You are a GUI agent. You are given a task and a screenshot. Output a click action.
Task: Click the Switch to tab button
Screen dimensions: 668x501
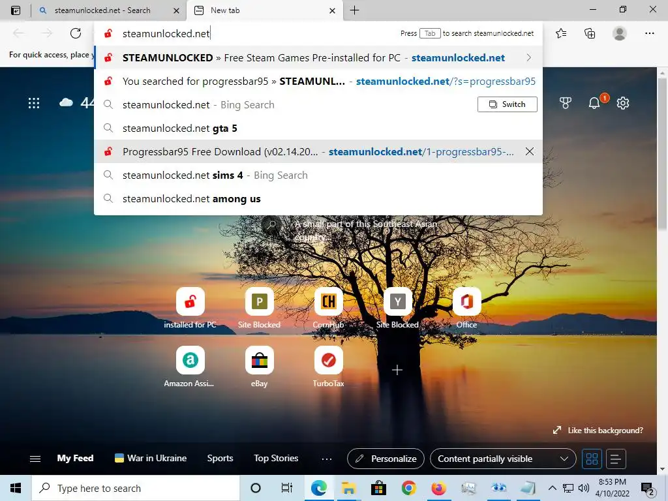507,104
